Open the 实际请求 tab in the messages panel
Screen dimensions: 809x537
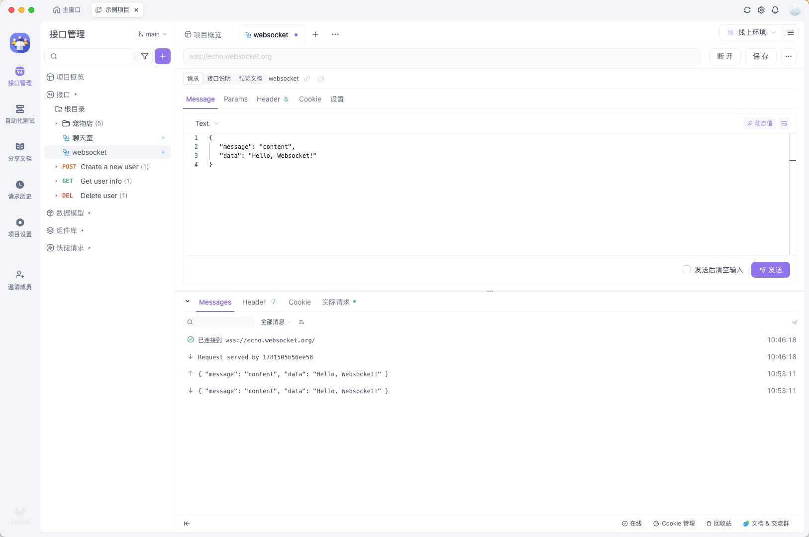pos(336,302)
